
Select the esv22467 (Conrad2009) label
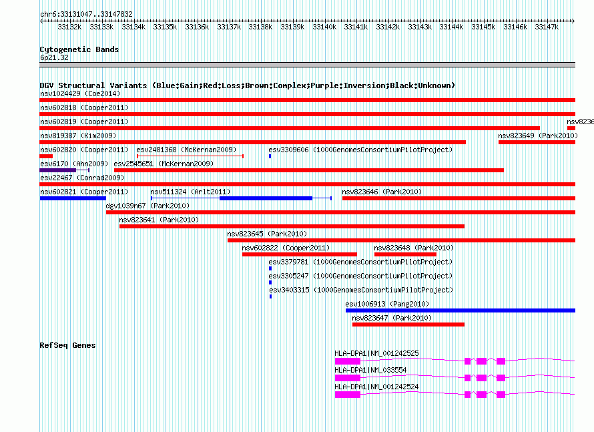(x=82, y=178)
